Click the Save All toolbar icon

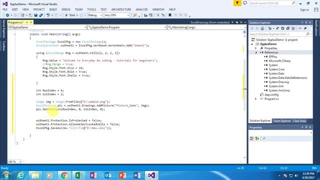coord(41,15)
